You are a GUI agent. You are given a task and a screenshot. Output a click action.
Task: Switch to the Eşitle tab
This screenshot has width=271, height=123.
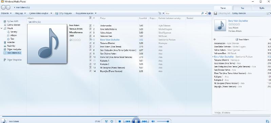[262, 8]
